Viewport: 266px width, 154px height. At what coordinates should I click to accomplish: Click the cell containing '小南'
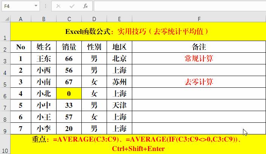coord(44,82)
